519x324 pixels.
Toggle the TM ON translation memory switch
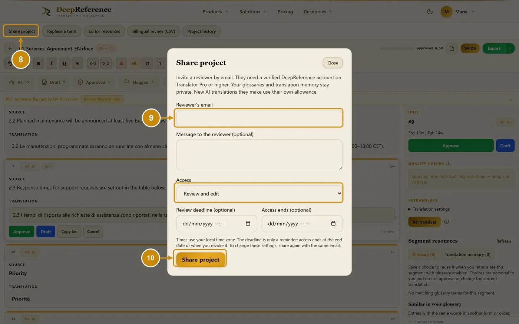(470, 48)
